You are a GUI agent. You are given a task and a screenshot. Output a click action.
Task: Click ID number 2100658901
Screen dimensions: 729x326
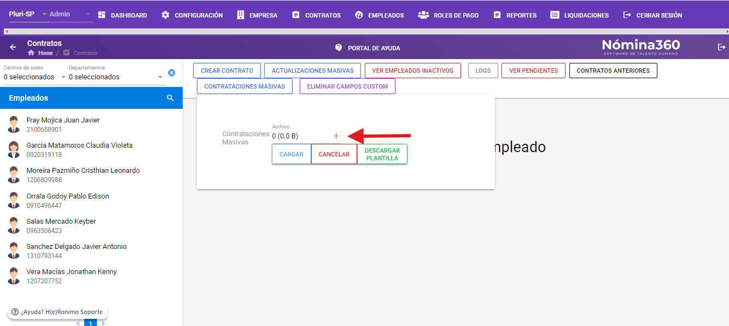coord(44,130)
